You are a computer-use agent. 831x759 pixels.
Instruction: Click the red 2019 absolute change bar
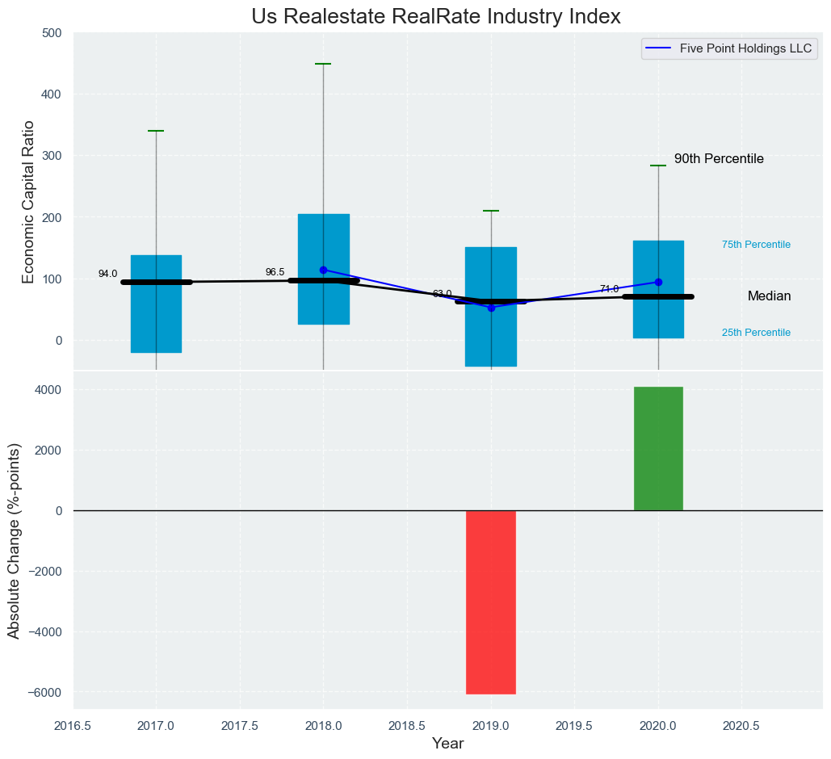[x=490, y=602]
